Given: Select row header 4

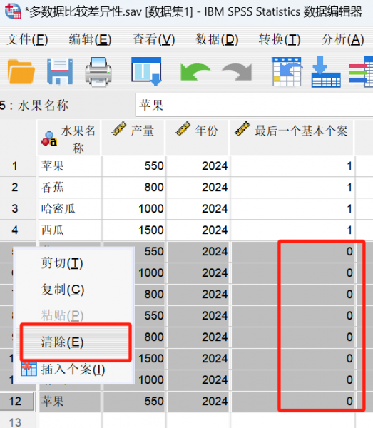Looking at the screenshot, I should [18, 230].
